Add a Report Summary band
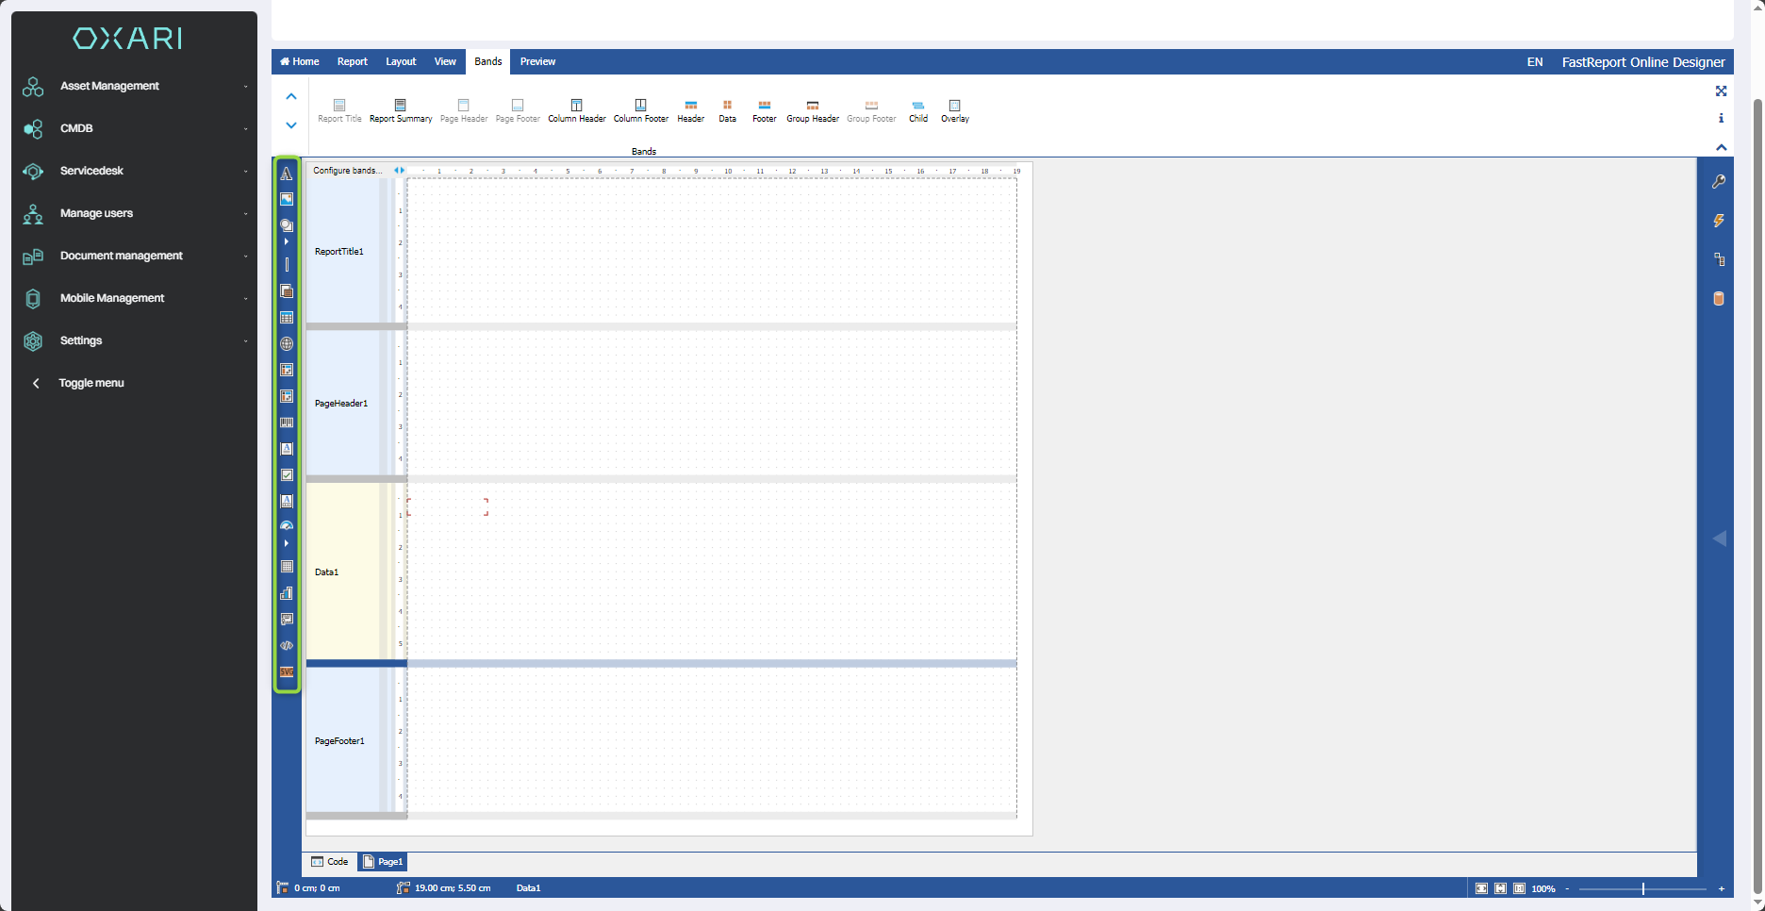The image size is (1765, 911). [401, 110]
